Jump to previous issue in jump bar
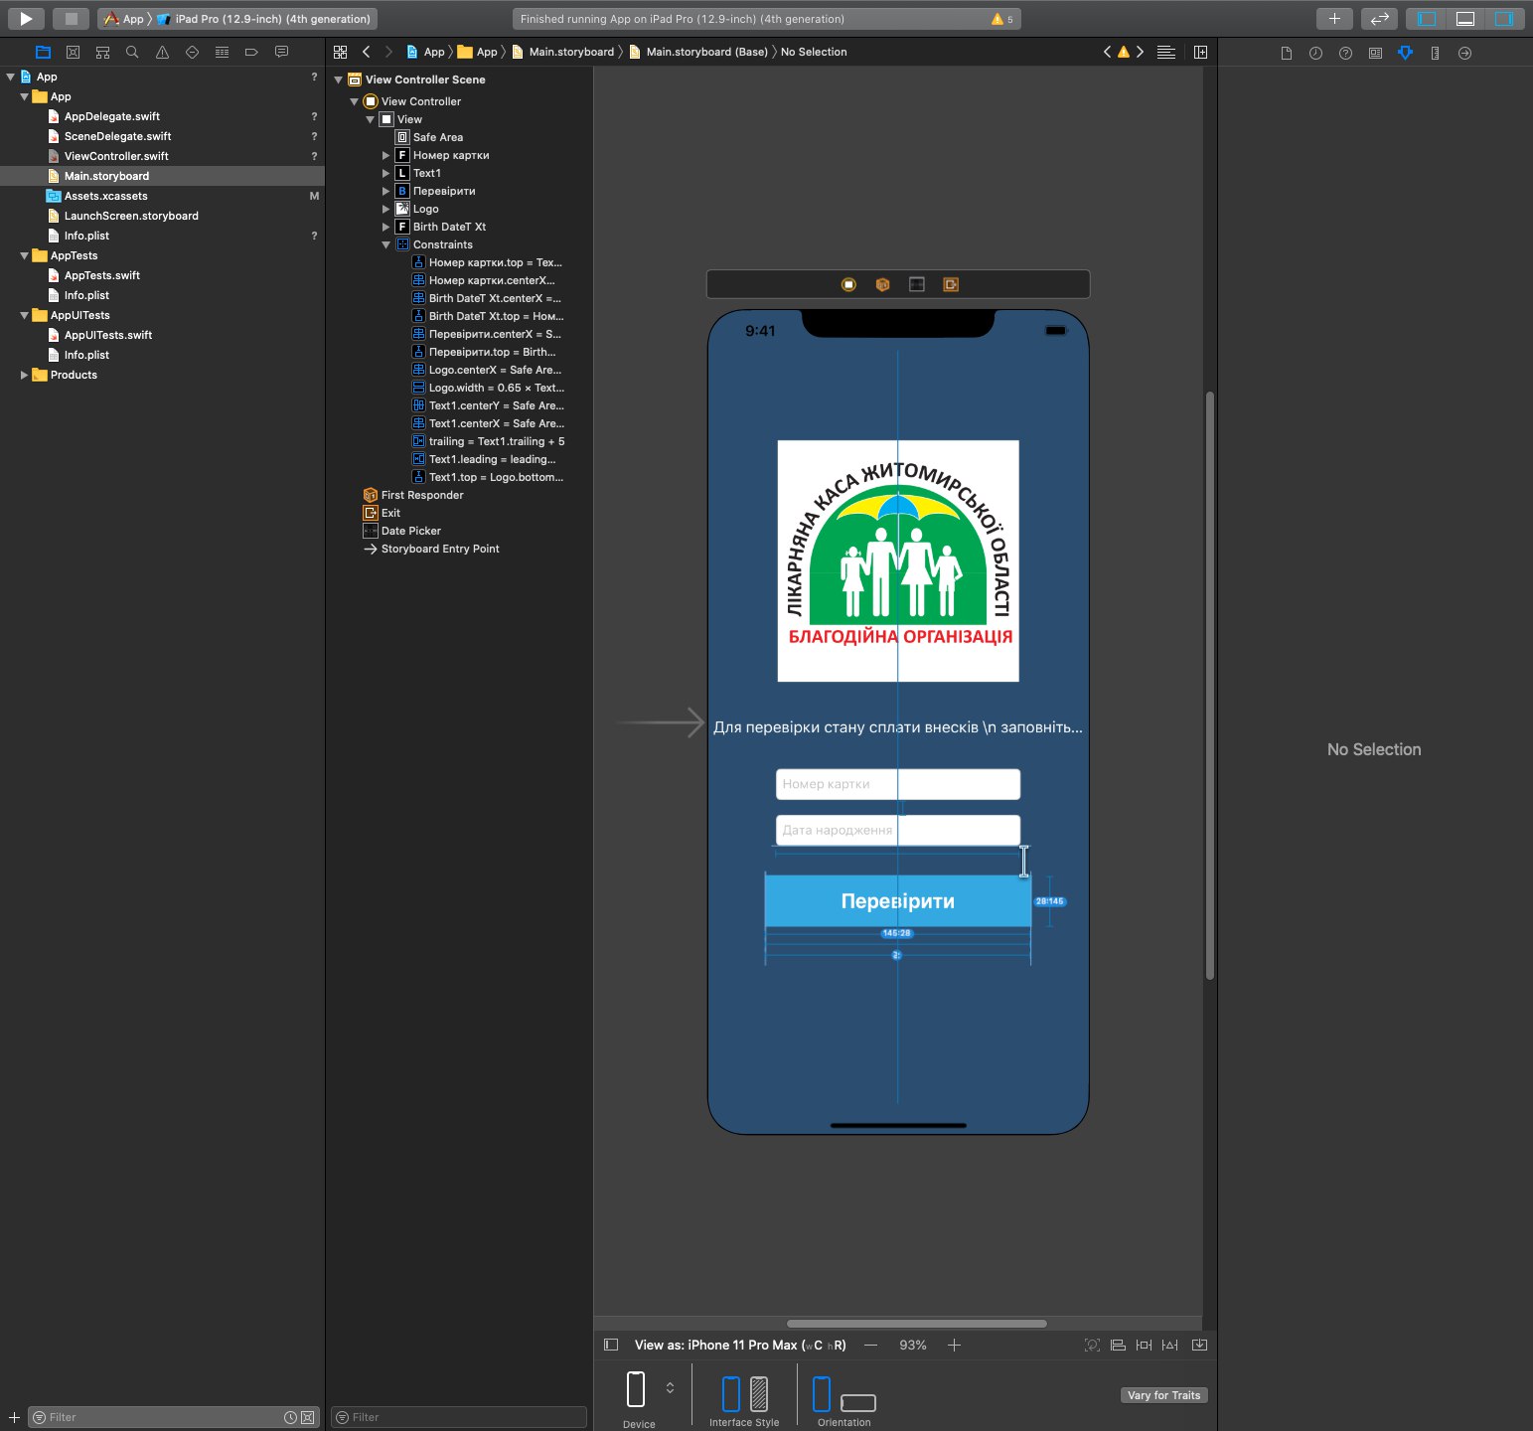The height and width of the screenshot is (1431, 1533). (1108, 52)
